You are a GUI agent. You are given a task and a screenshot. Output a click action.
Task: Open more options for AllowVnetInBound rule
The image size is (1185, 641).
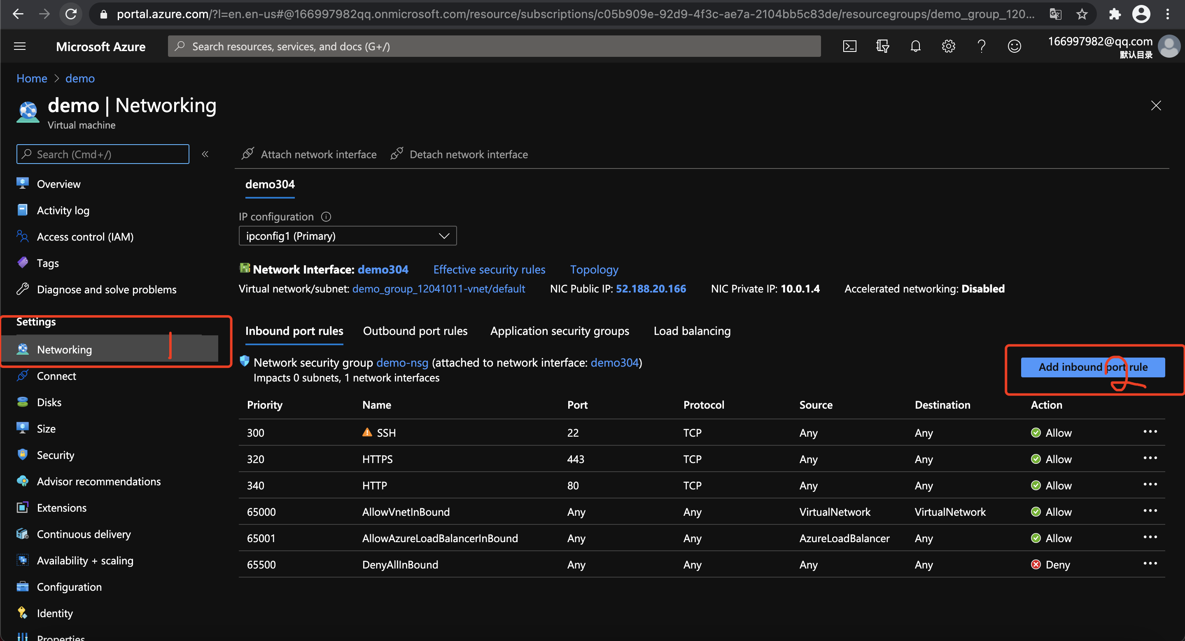[x=1150, y=511]
